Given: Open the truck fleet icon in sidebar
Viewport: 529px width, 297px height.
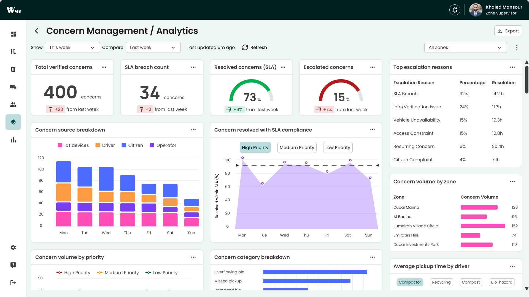Looking at the screenshot, I should 13,87.
